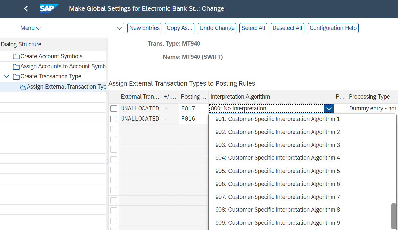Screen dimensions: 398x230
Task: Open Configuration Help
Action: (x=333, y=28)
